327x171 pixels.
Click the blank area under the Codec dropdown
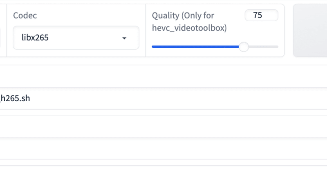click(x=76, y=53)
